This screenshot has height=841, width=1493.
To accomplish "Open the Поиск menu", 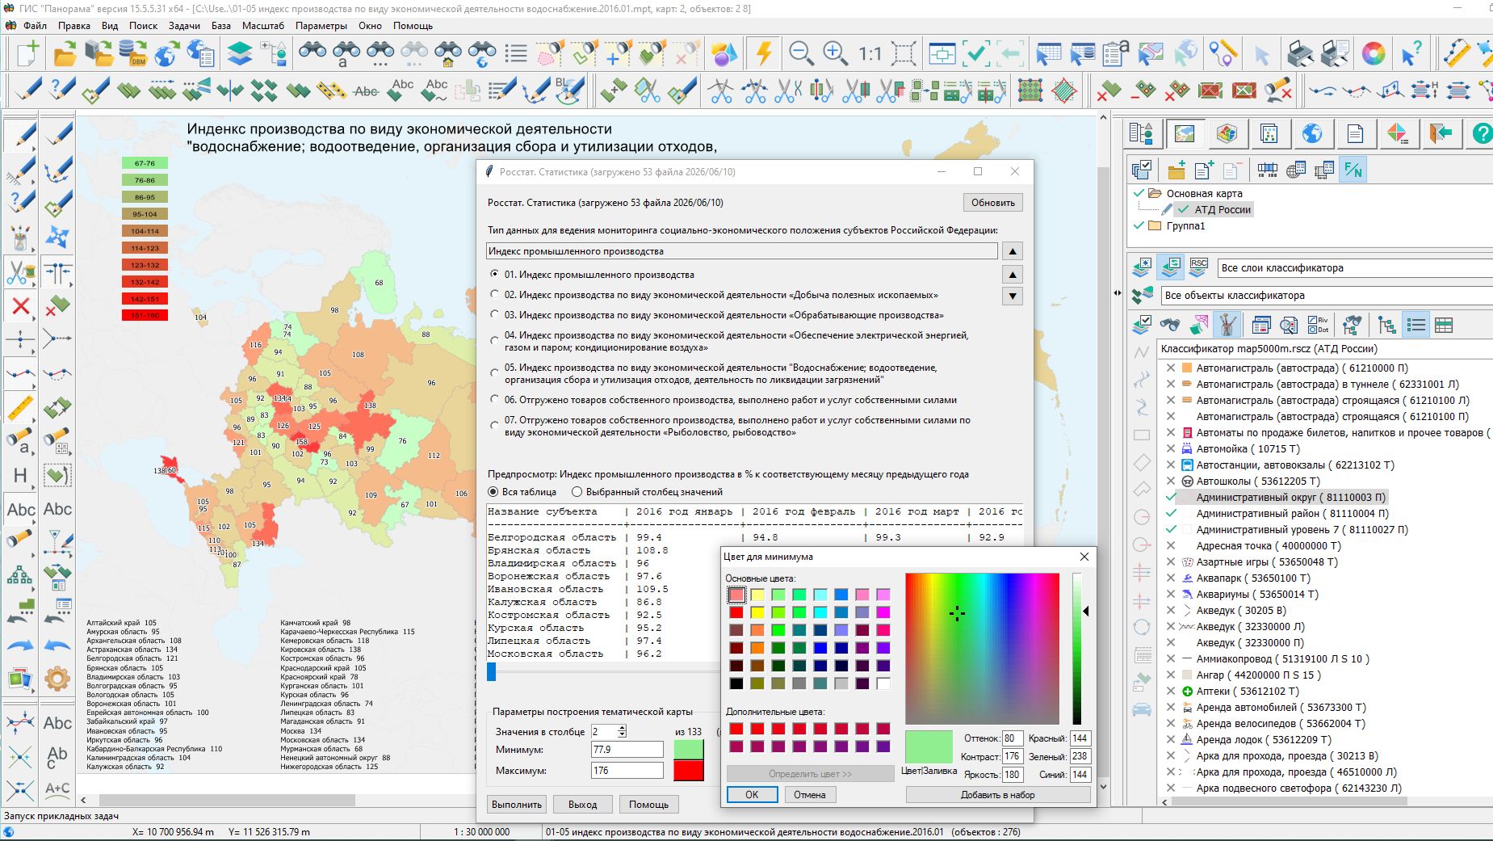I will click(x=143, y=26).
